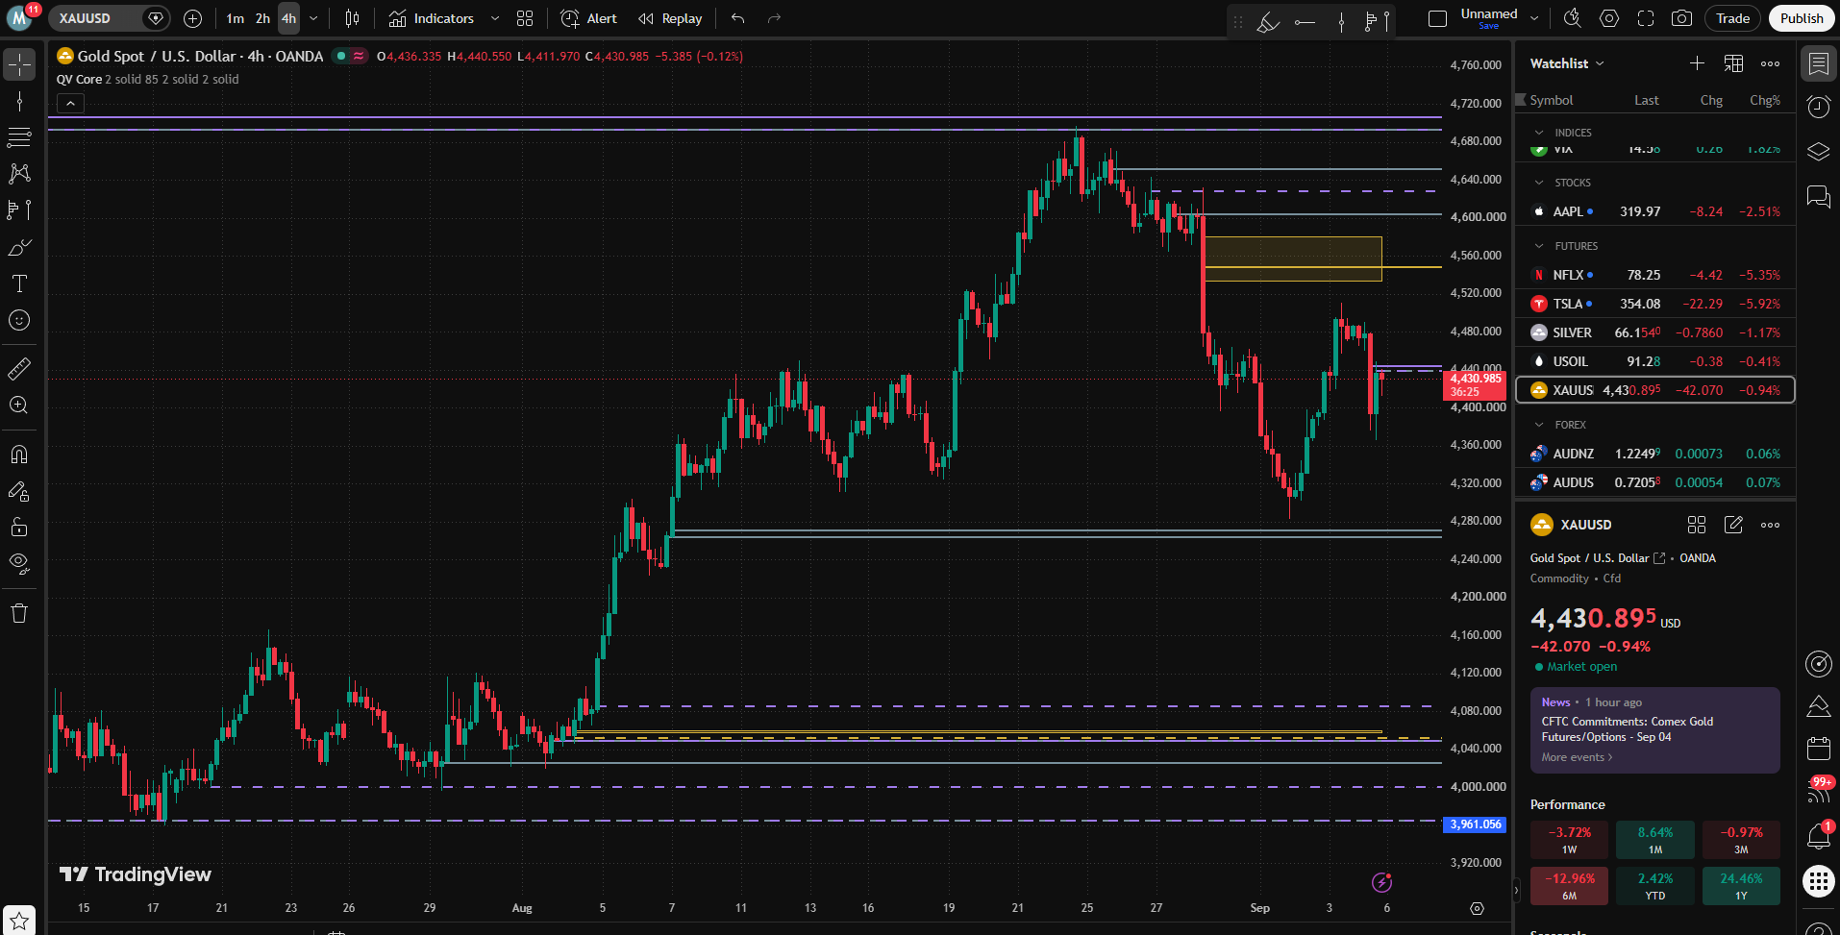
Task: Start bar Replay mode
Action: (x=671, y=18)
